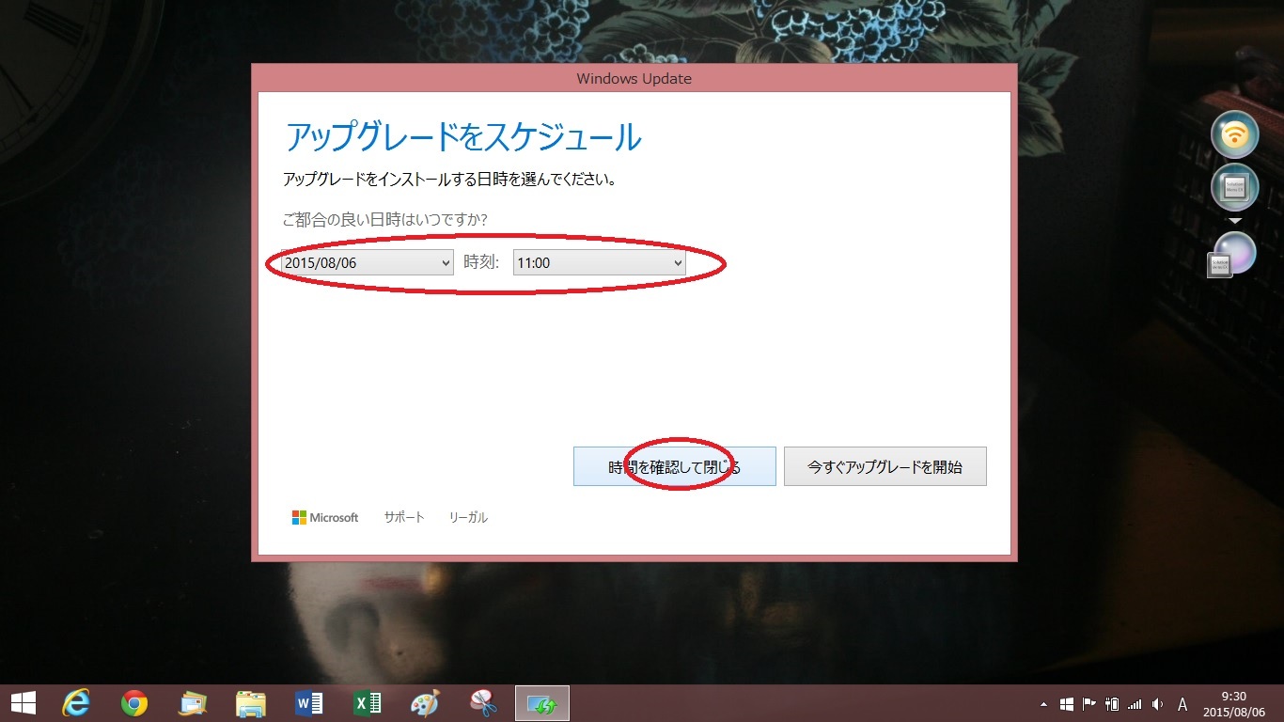Image resolution: width=1284 pixels, height=722 pixels.
Task: Launch Microsoft Word from the taskbar
Action: (x=309, y=703)
